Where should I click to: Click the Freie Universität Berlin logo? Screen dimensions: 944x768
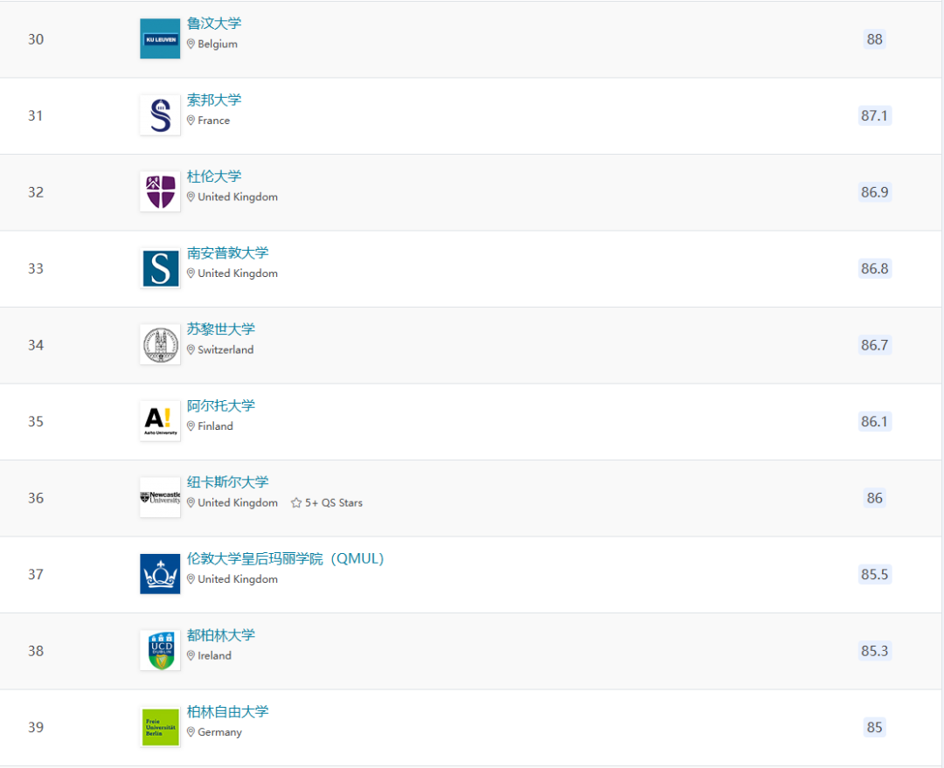[x=159, y=727]
